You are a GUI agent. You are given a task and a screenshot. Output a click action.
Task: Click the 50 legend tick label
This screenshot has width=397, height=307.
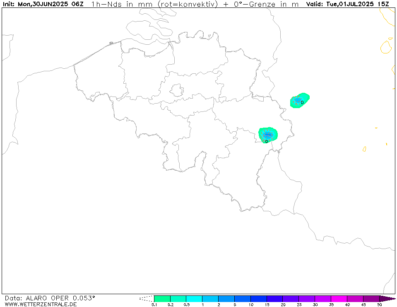(x=380, y=305)
